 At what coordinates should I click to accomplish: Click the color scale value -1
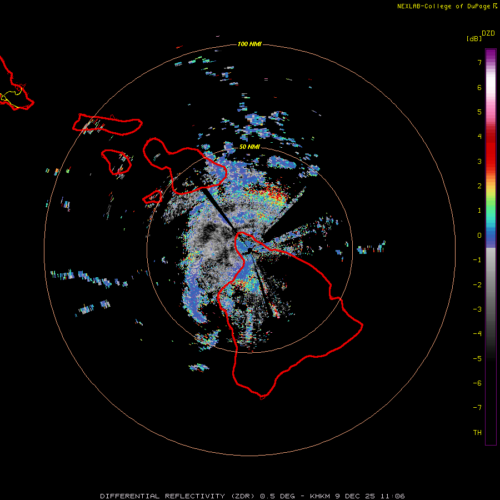(x=477, y=260)
